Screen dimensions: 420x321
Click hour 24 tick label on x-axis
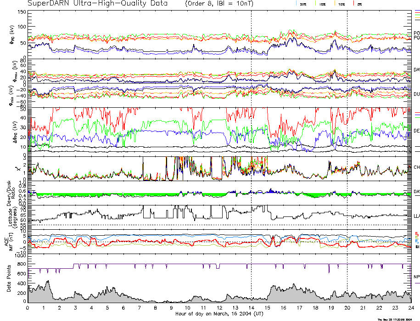[x=410, y=308]
